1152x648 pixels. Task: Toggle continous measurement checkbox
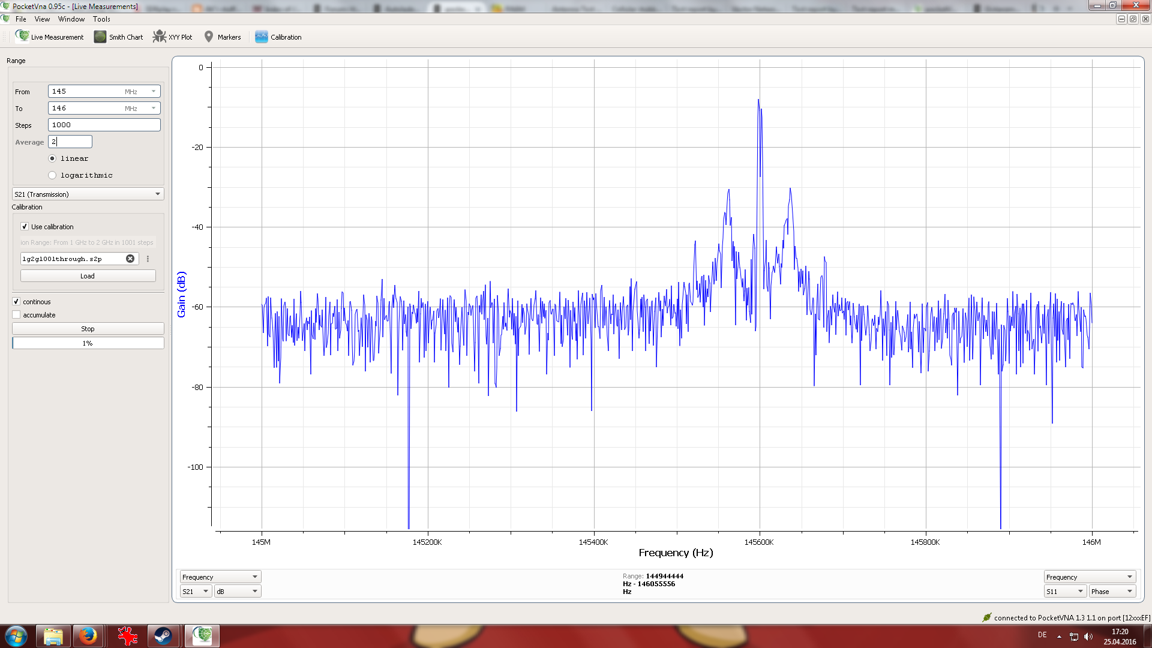(x=16, y=302)
